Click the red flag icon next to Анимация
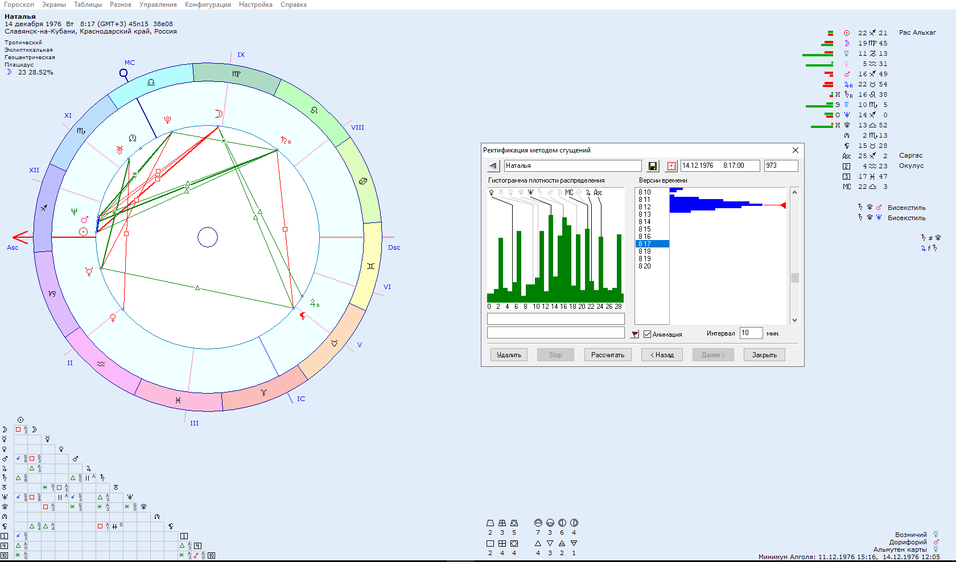The image size is (956, 562). tap(635, 334)
